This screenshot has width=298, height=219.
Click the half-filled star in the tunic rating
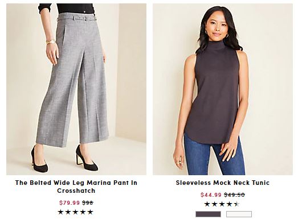click(x=237, y=204)
